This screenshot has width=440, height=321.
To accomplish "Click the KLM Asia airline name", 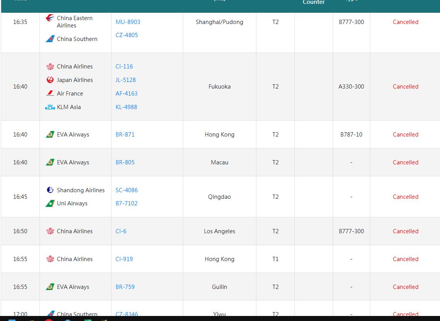I will coord(69,107).
